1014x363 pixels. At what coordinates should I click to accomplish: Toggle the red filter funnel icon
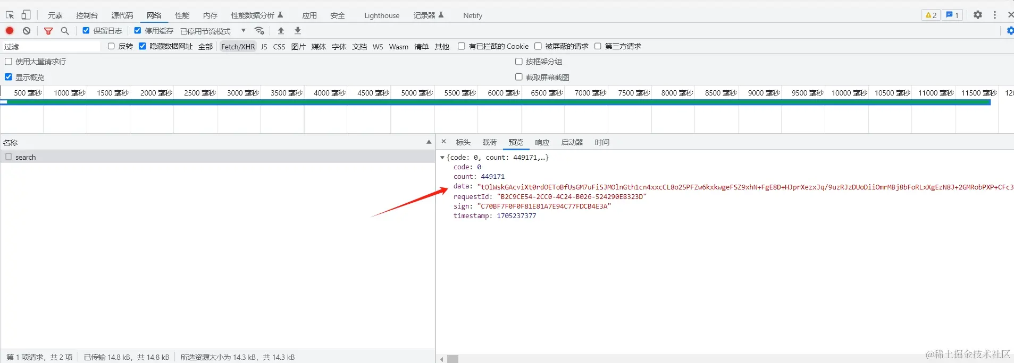point(48,31)
